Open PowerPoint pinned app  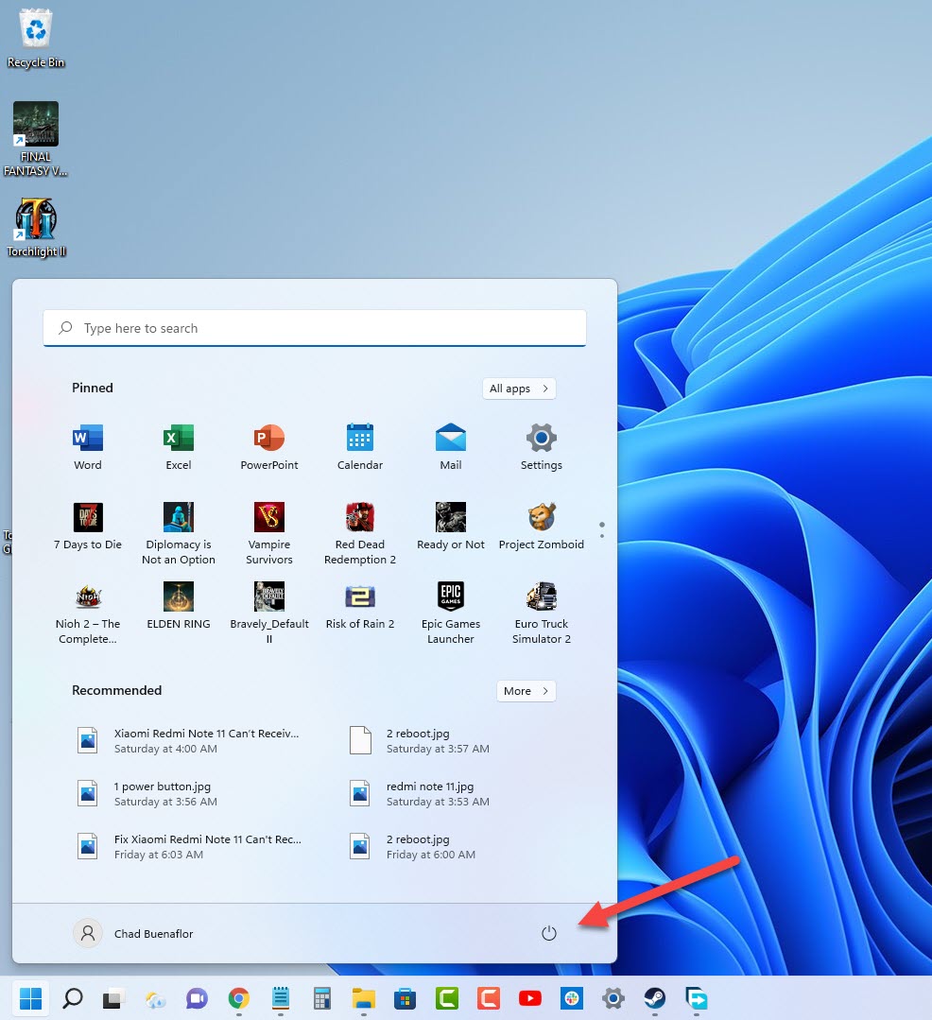tap(269, 447)
